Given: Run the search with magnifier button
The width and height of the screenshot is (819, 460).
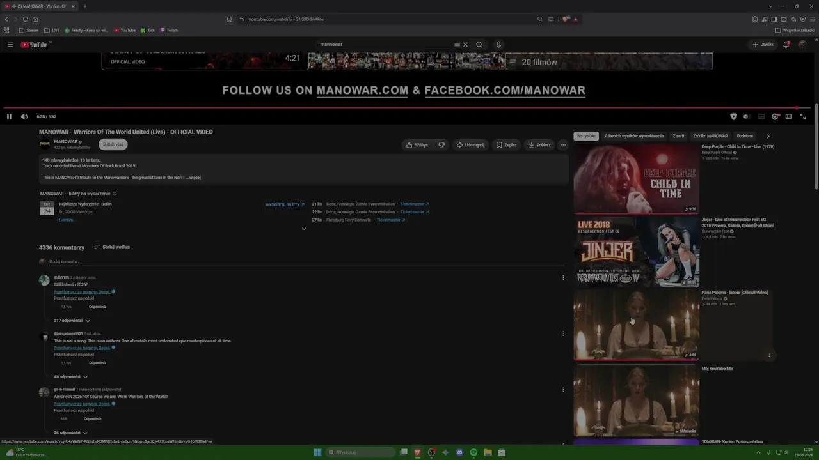Looking at the screenshot, I should 479,45.
